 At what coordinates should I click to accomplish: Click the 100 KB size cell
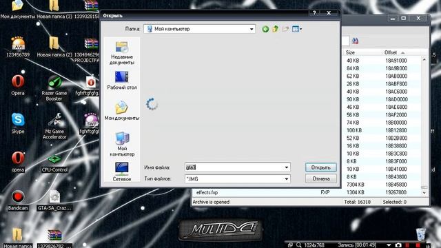(x=354, y=130)
